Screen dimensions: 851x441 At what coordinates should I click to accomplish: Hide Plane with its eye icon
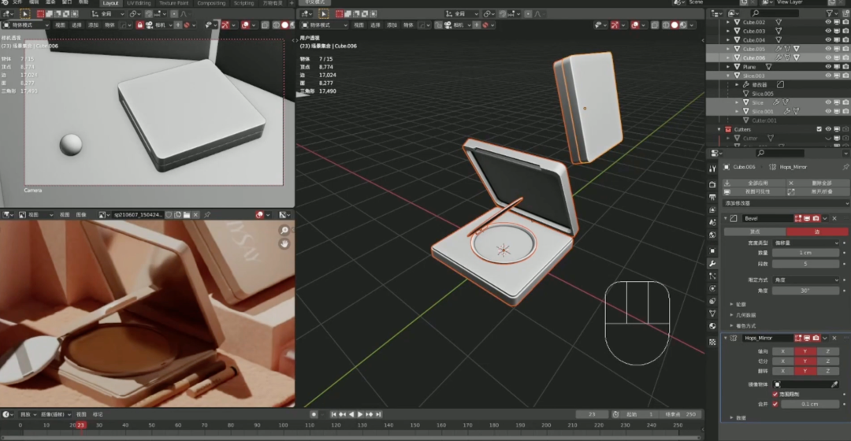point(828,67)
